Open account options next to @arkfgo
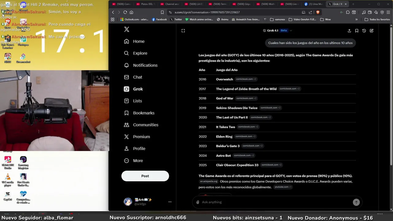The height and width of the screenshot is (221, 393). [170, 202]
